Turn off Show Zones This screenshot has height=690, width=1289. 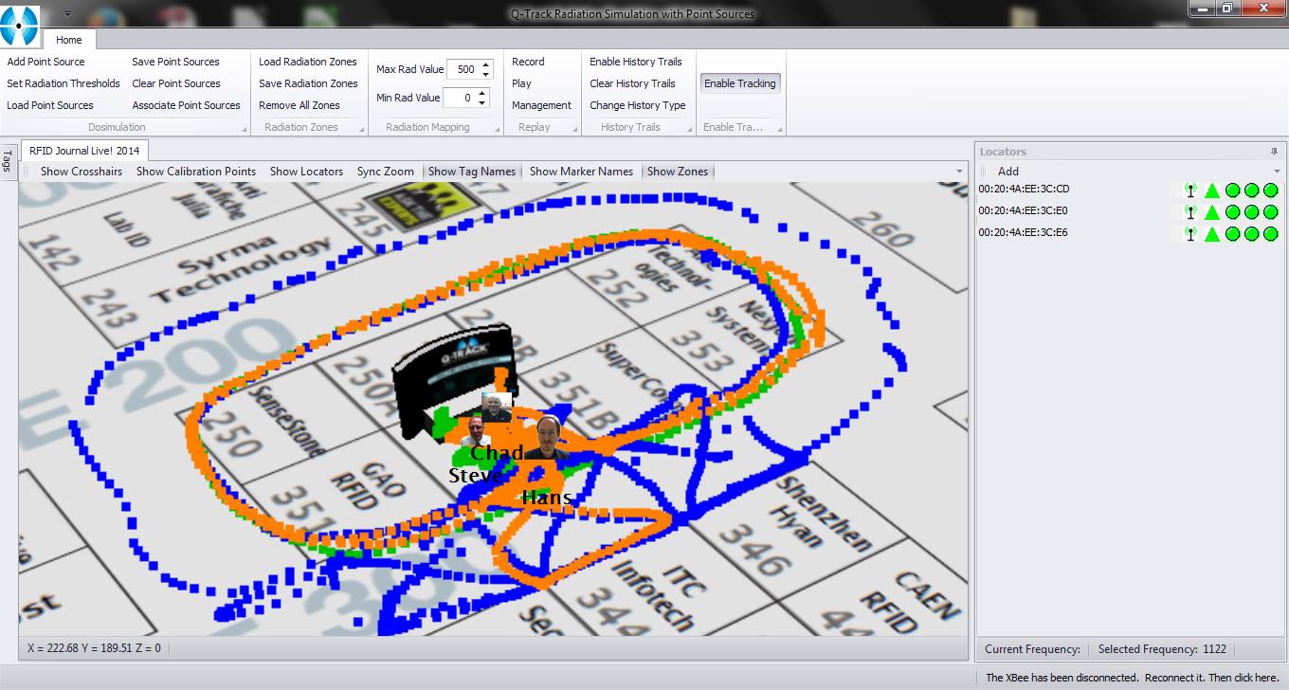click(x=678, y=172)
